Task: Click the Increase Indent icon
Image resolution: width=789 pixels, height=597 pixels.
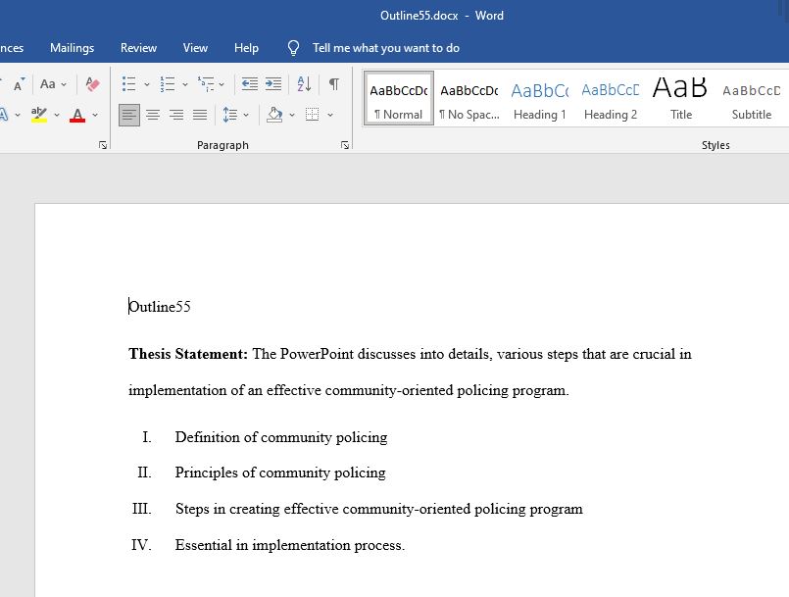Action: coord(273,84)
